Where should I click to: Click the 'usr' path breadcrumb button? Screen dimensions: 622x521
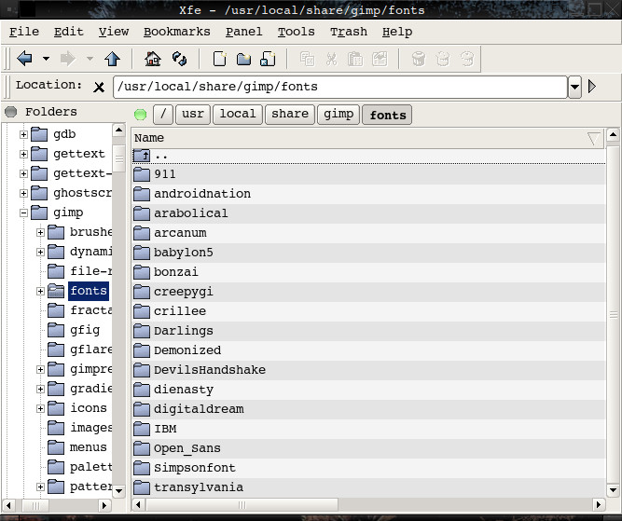[x=192, y=115]
